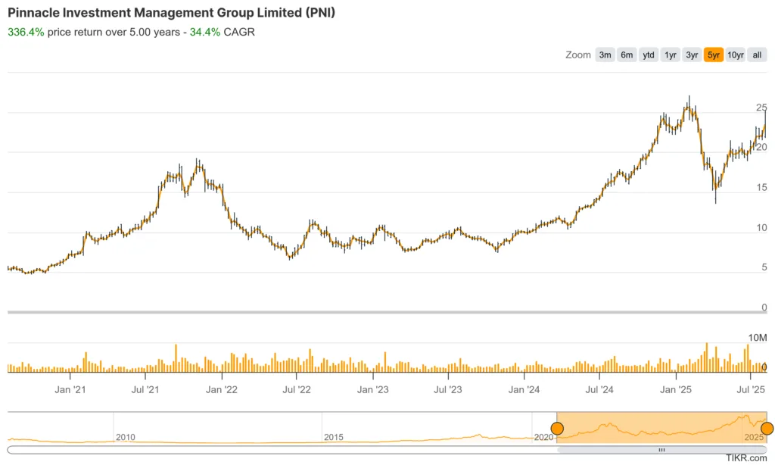Image resolution: width=775 pixels, height=465 pixels.
Task: Switch zoom to ytd
Action: pyautogui.click(x=649, y=55)
